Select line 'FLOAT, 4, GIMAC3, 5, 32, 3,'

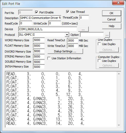pyautogui.click(x=45, y=115)
